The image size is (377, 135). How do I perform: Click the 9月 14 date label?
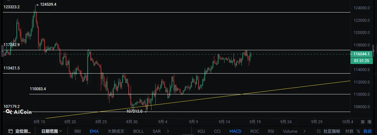coord(224,122)
